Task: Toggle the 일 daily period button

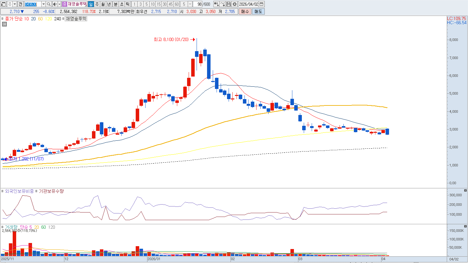Action: point(91,4)
